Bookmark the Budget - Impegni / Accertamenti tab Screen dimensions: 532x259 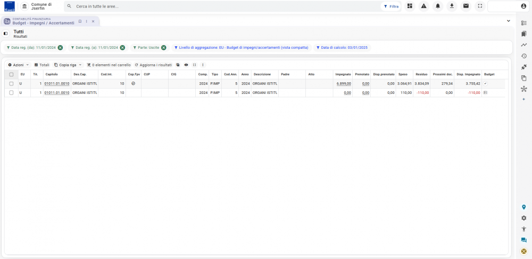point(80,21)
